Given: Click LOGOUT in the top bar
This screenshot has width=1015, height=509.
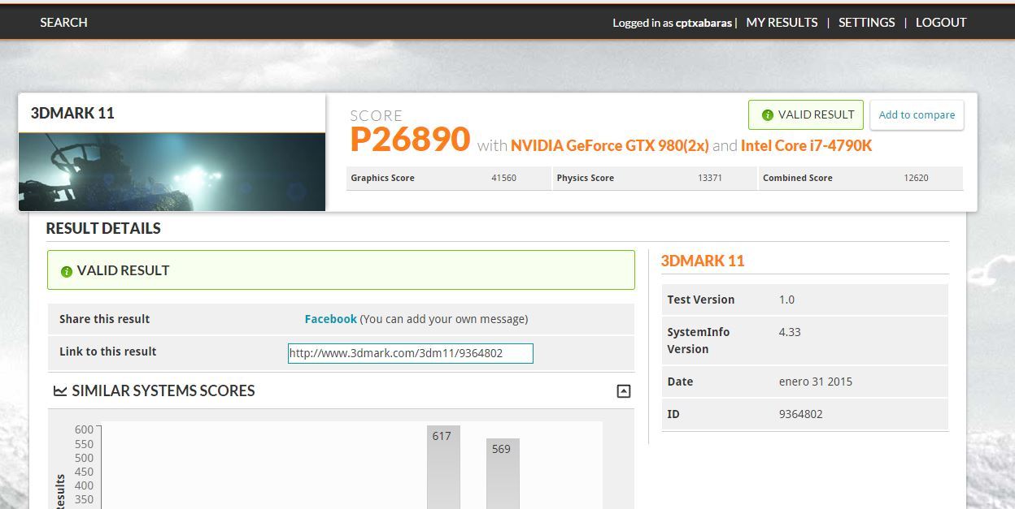Looking at the screenshot, I should coord(941,23).
